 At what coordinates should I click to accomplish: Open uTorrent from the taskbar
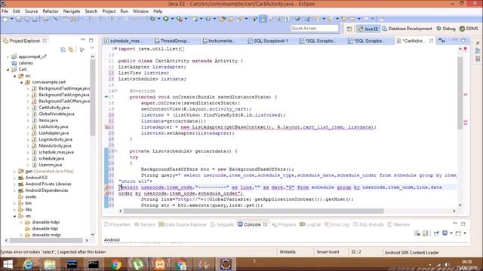[138, 264]
